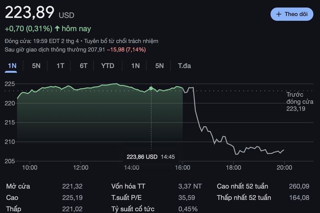The height and width of the screenshot is (213, 320).
Task: Select the highlighted 1N one-day tab
Action: (x=12, y=66)
